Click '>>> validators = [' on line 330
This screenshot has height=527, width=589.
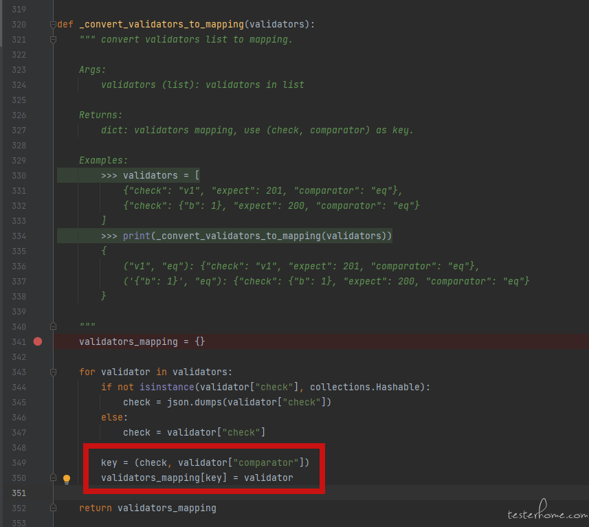coord(151,175)
